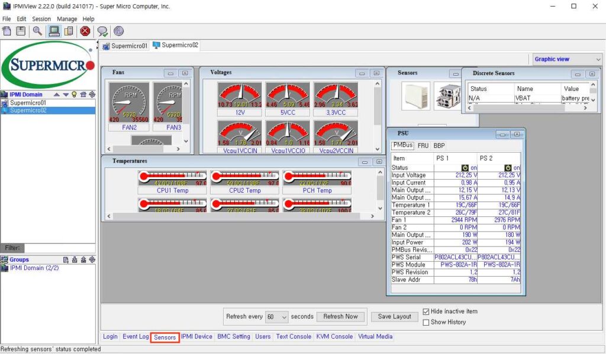Open the Graphic view dropdown
The width and height of the screenshot is (606, 354).
point(566,59)
